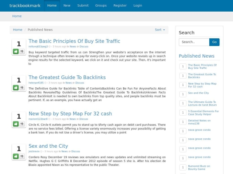Click the trackbookmark site logo
This screenshot has height=174, width=233.
(x=25, y=6)
